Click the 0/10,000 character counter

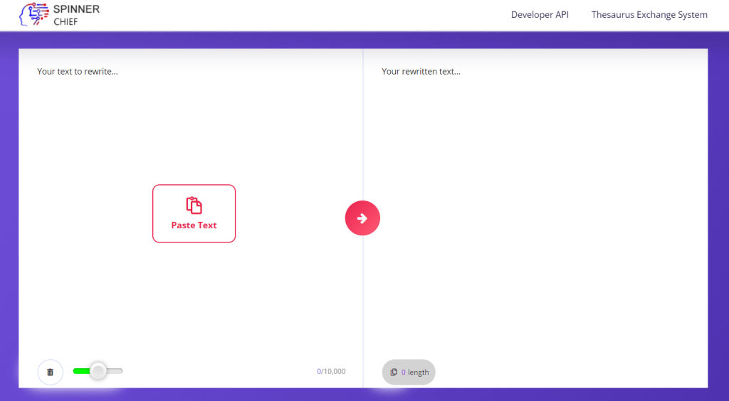[331, 371]
